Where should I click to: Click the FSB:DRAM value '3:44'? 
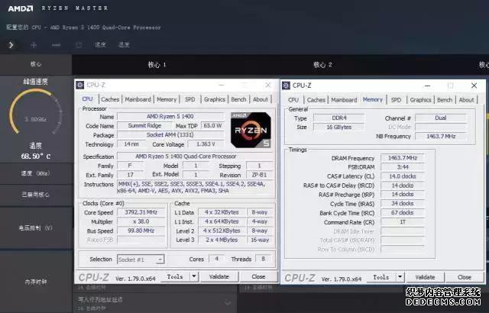click(403, 167)
